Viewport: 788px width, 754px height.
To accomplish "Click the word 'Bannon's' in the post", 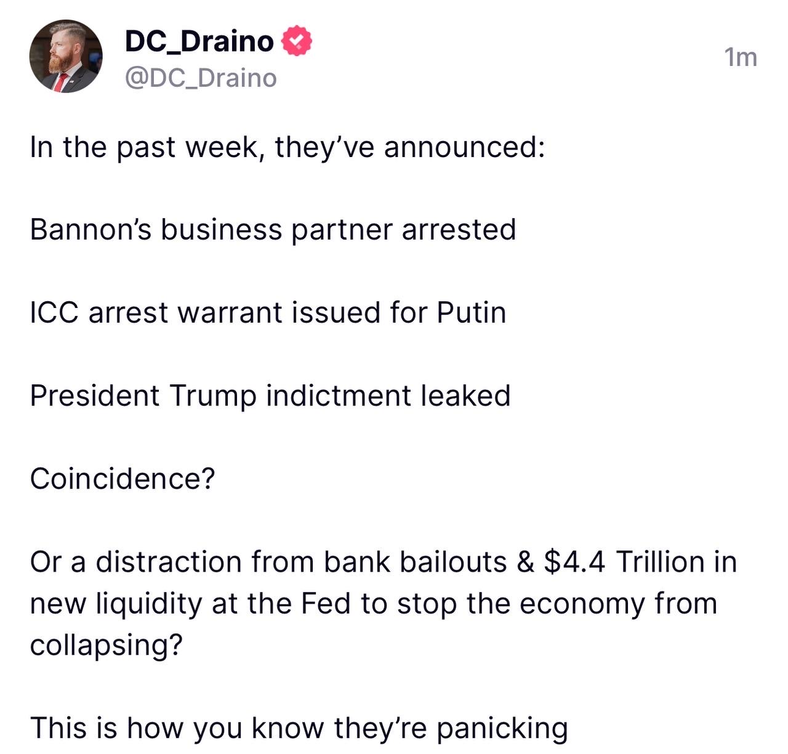I will tap(90, 230).
